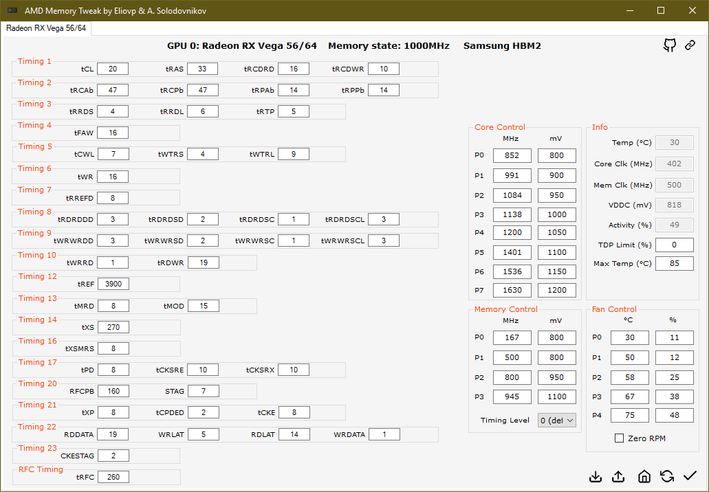709x492 pixels.
Task: Click the tCL value field
Action: click(113, 69)
